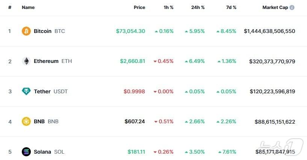
Task: Click the Ethereum diamond logo icon
Action: coord(26,61)
